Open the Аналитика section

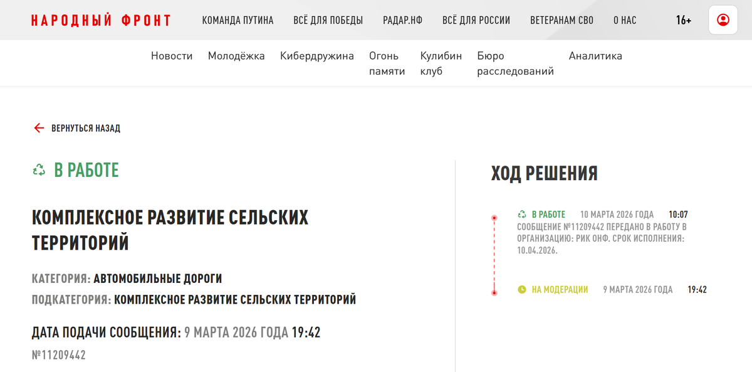click(x=594, y=56)
